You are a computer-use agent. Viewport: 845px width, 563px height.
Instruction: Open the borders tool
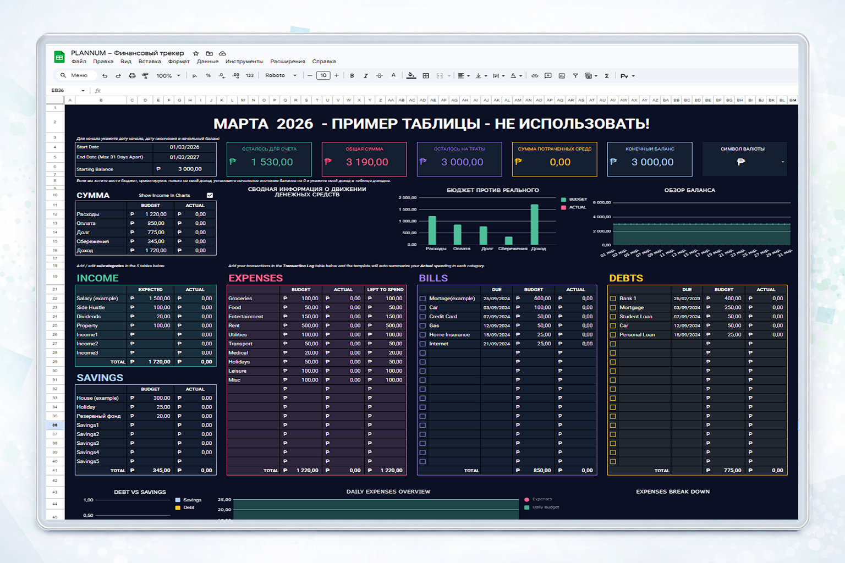pyautogui.click(x=426, y=75)
